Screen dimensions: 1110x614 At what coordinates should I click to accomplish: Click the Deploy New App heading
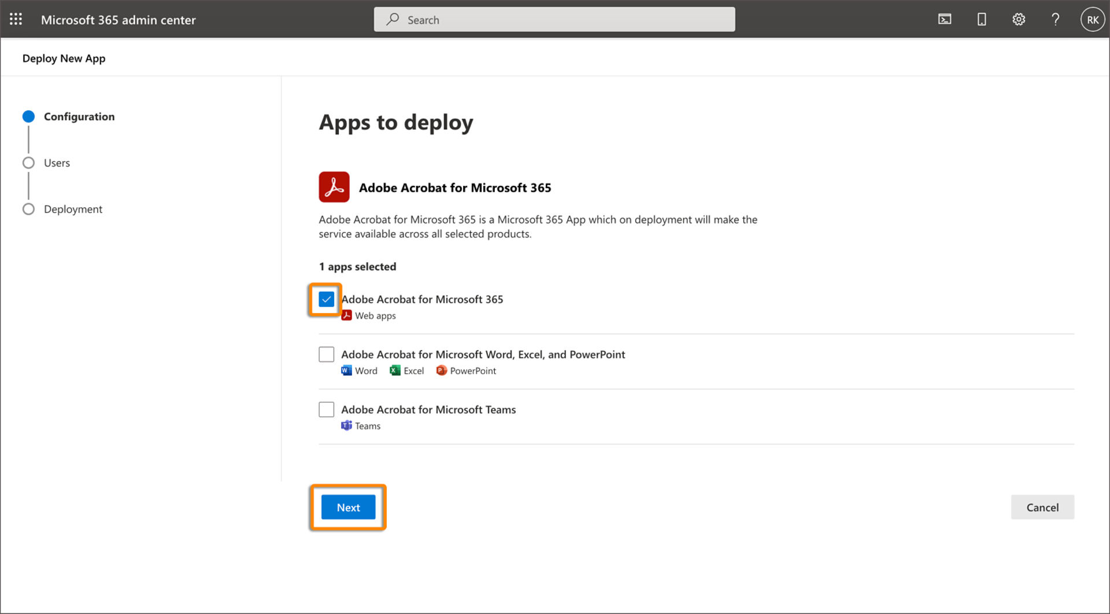point(64,58)
